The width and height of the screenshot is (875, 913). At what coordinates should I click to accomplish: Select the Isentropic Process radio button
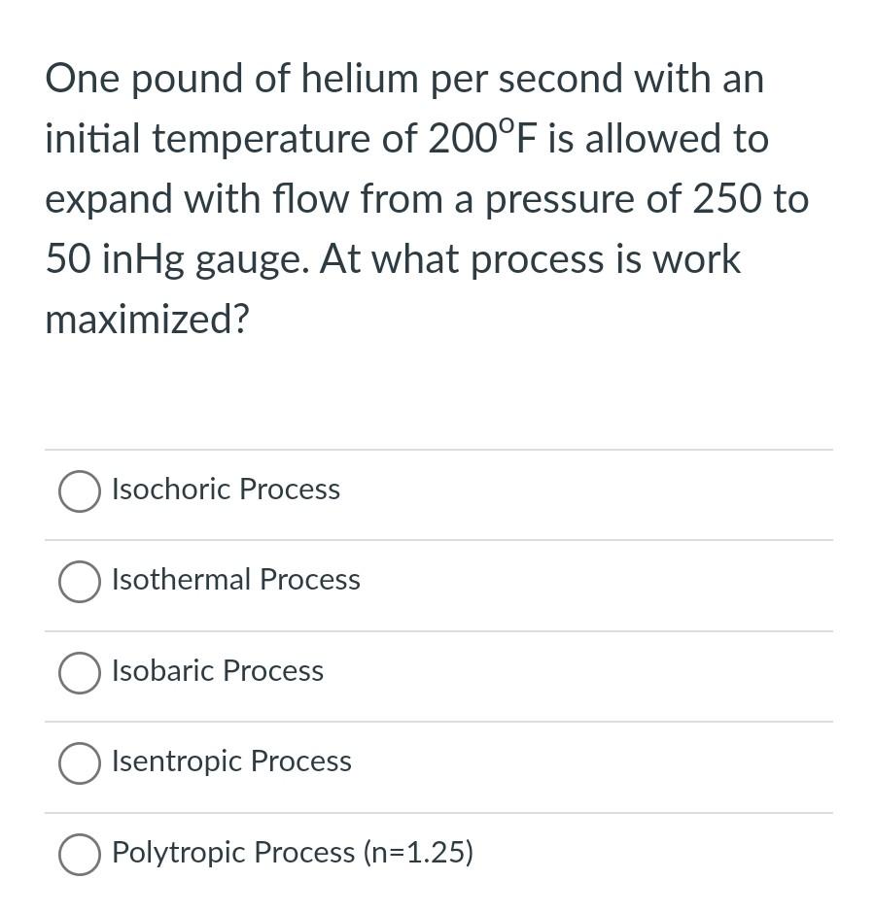tap(80, 763)
